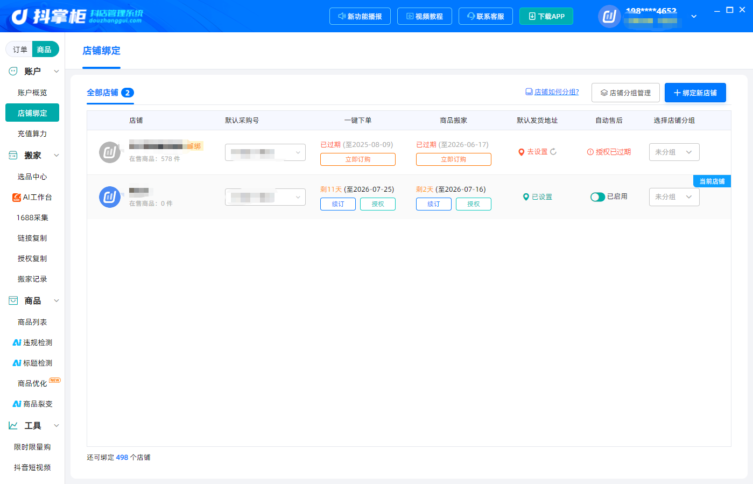Switch to 订单 mode toggle
This screenshot has height=484, width=753.
tap(20, 50)
